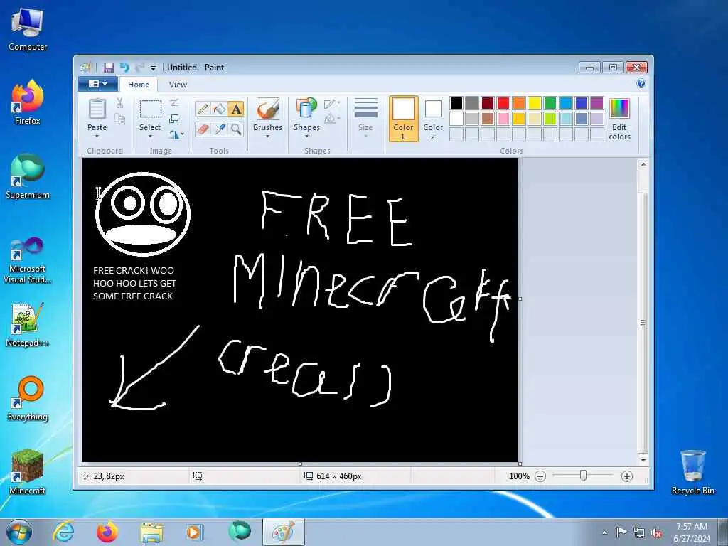Click the Supermium desktop shortcut
Image resolution: width=728 pixels, height=546 pixels.
coord(28,176)
